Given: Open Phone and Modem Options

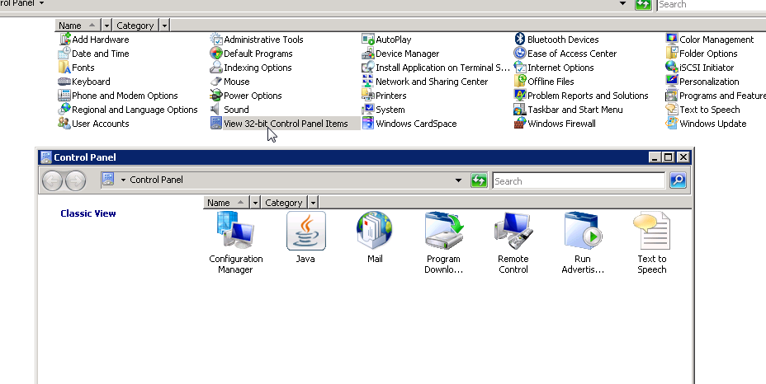Looking at the screenshot, I should [x=118, y=96].
